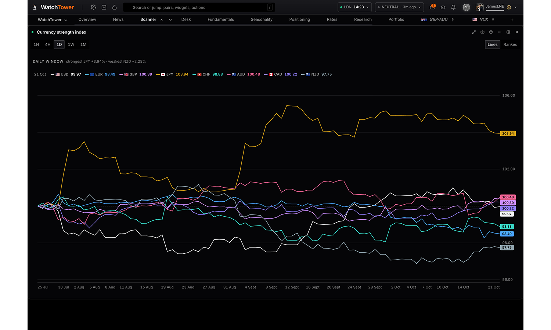
Task: Switch the chart to Ranked view
Action: (510, 44)
